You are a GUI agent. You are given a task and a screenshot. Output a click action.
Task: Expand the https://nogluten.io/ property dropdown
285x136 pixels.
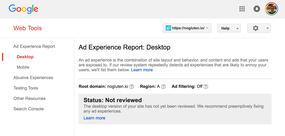click(207, 28)
